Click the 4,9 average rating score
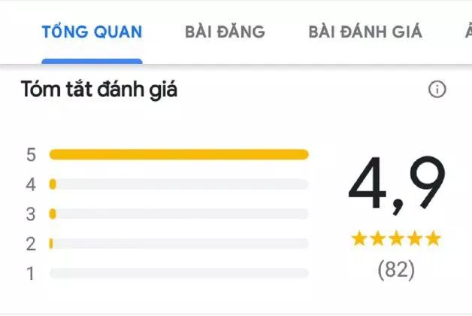 tap(396, 184)
